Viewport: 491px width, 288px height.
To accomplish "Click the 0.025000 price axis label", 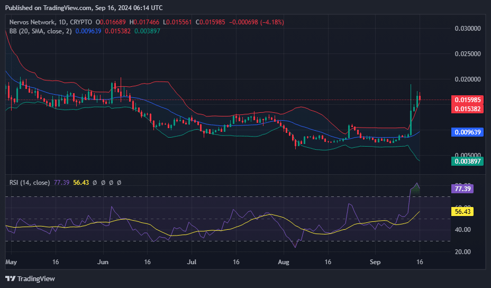I will 468,54.
